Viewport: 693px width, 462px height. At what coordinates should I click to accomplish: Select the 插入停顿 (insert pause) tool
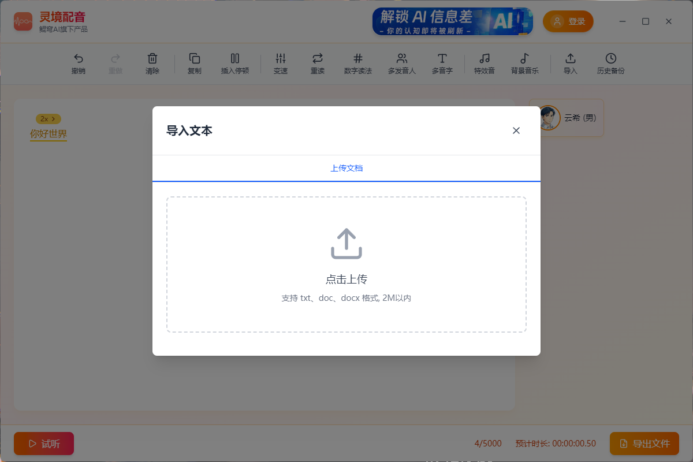234,64
